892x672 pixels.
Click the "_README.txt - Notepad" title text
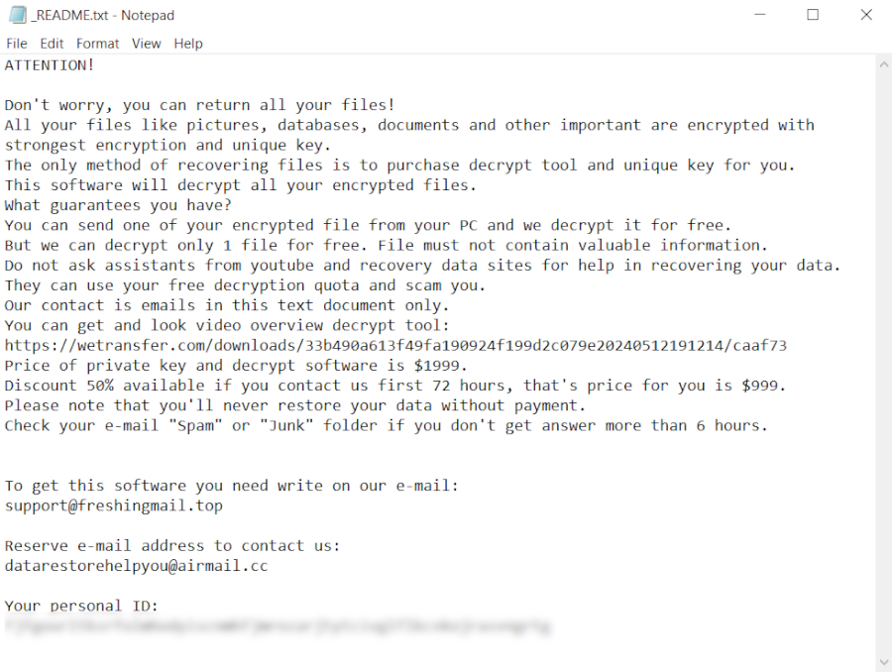tap(103, 15)
